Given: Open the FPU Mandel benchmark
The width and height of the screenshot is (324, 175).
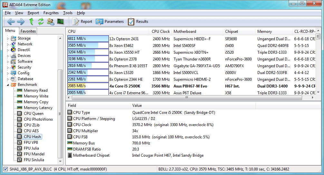Looking at the screenshot, I should point(34,154).
